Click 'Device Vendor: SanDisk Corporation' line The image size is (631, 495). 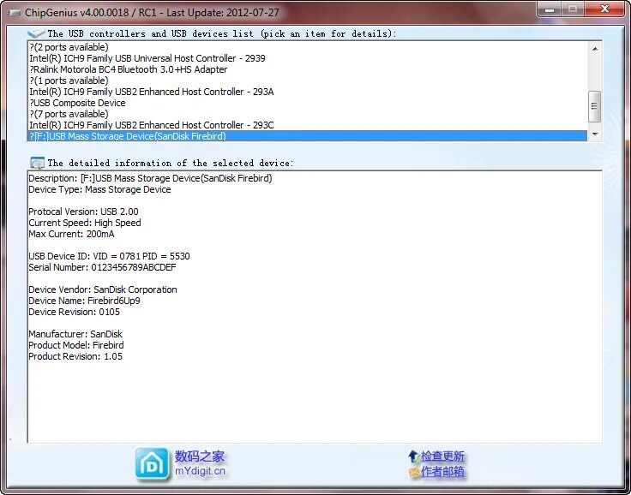pyautogui.click(x=103, y=289)
